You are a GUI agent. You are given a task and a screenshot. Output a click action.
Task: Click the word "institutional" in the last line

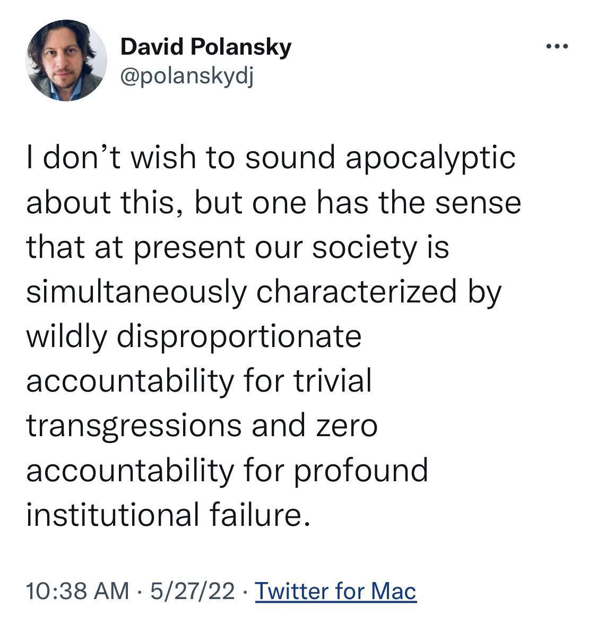point(109,516)
